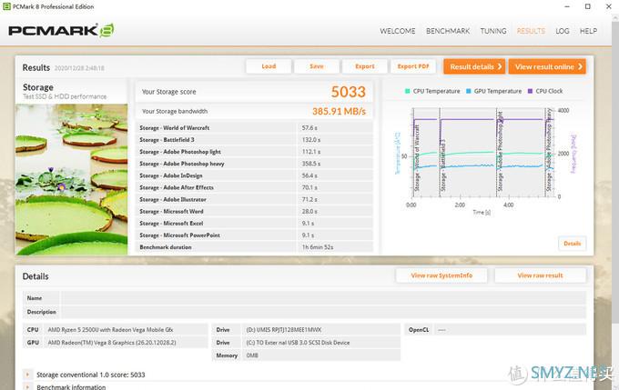619x390 pixels.
Task: Close the PCMark 8 window
Action: 608,6
